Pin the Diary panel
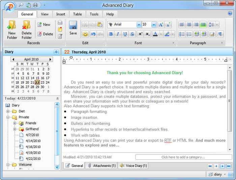Image resolution: width=236 pixels, height=180 pixels. 56,52
